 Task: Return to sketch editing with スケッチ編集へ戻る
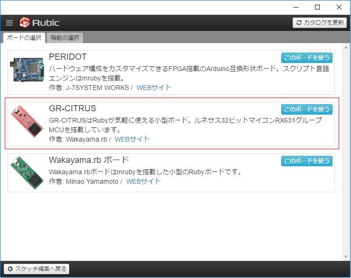pyautogui.click(x=37, y=269)
